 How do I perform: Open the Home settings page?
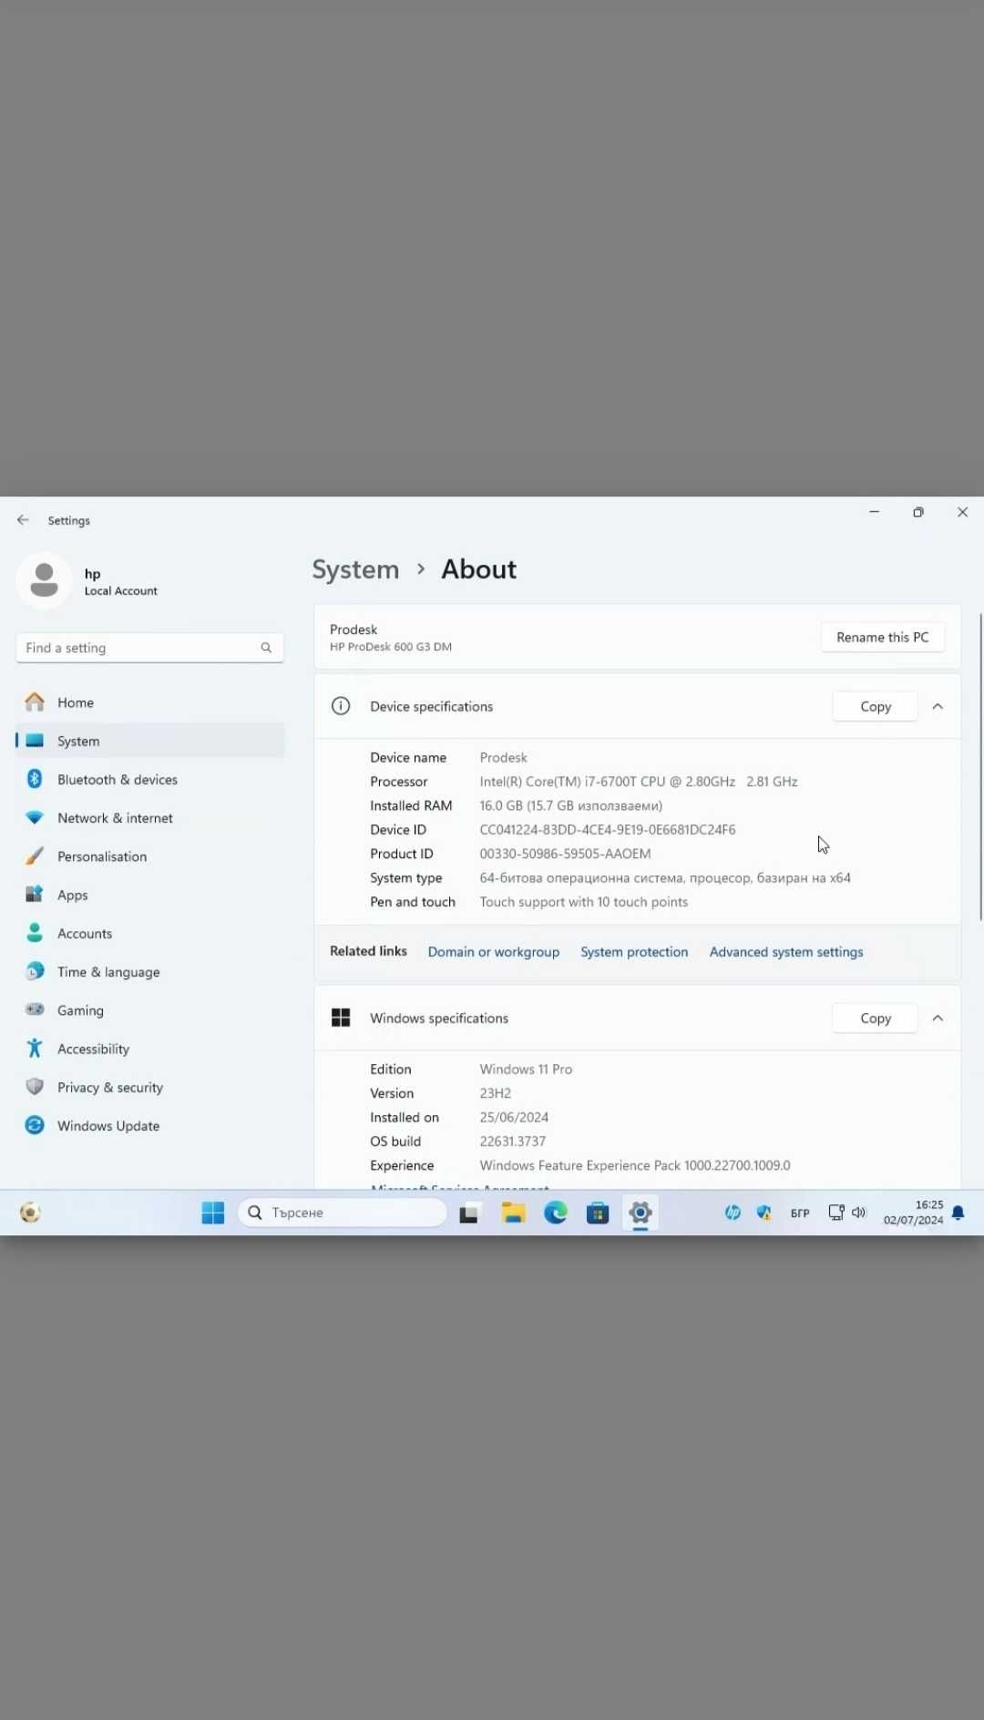coord(150,702)
